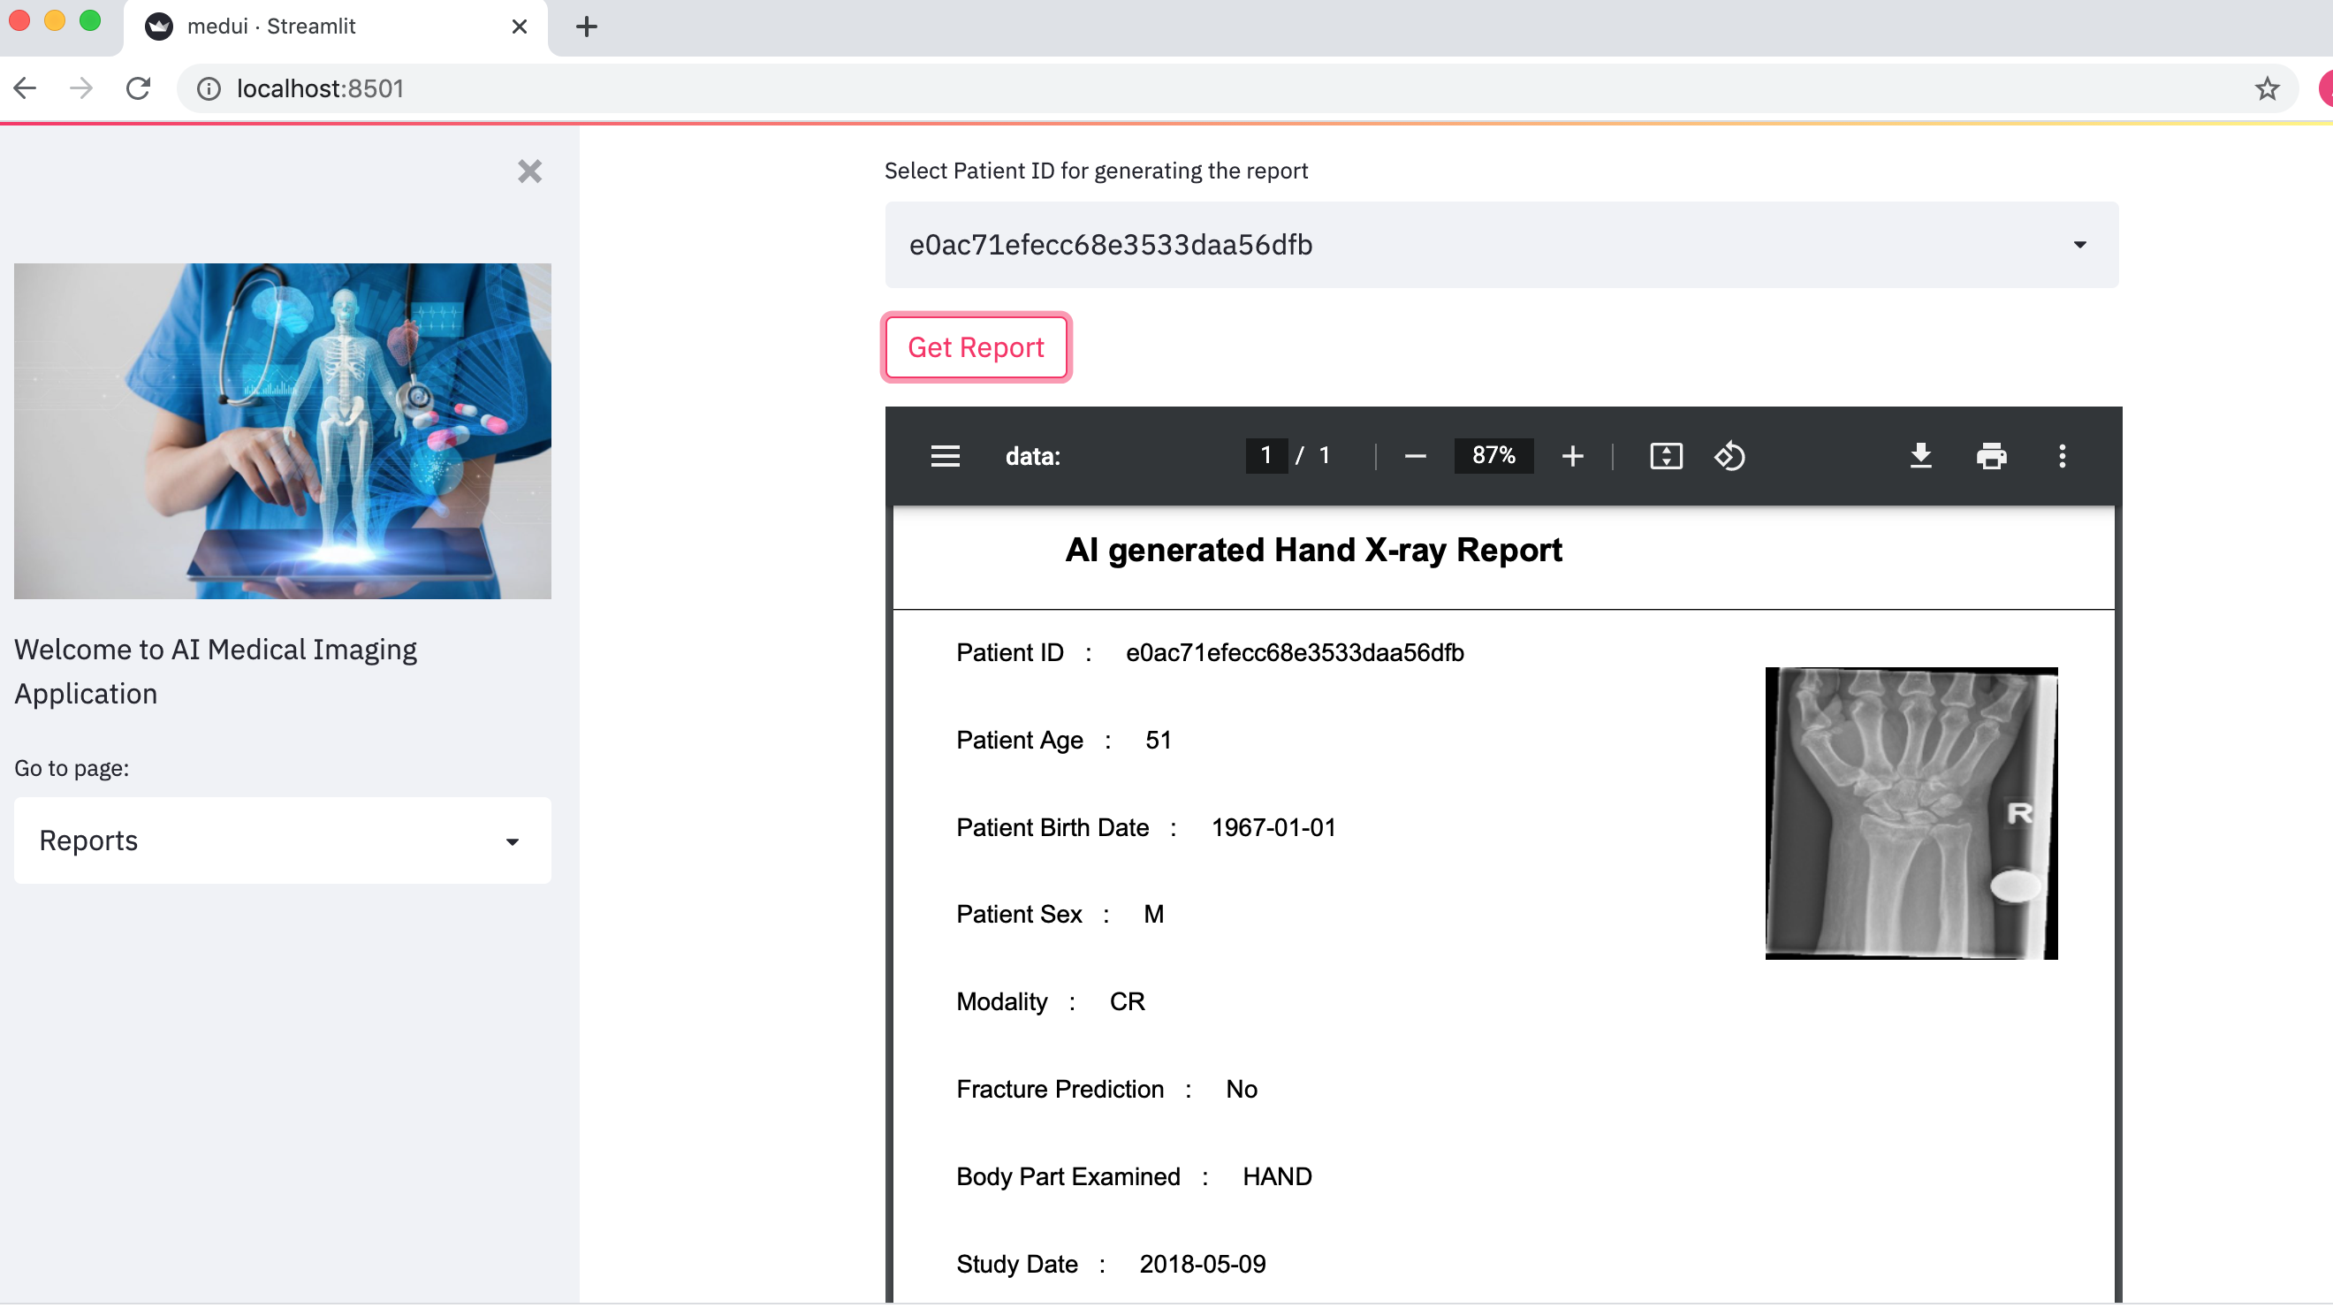The height and width of the screenshot is (1308, 2333).
Task: Click the Get Report button
Action: [976, 348]
